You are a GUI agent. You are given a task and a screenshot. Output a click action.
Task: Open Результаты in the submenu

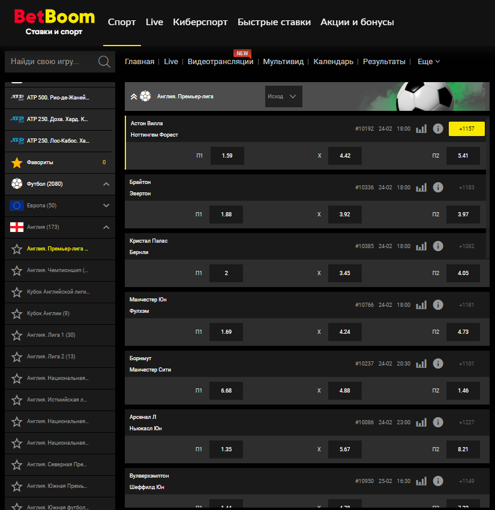(384, 62)
